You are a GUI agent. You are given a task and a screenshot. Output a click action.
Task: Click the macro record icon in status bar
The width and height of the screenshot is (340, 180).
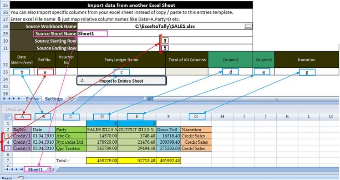pyautogui.click(x=20, y=178)
